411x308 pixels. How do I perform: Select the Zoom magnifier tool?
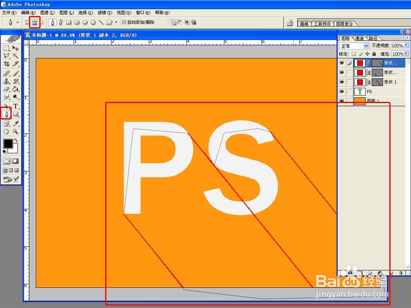(16, 131)
